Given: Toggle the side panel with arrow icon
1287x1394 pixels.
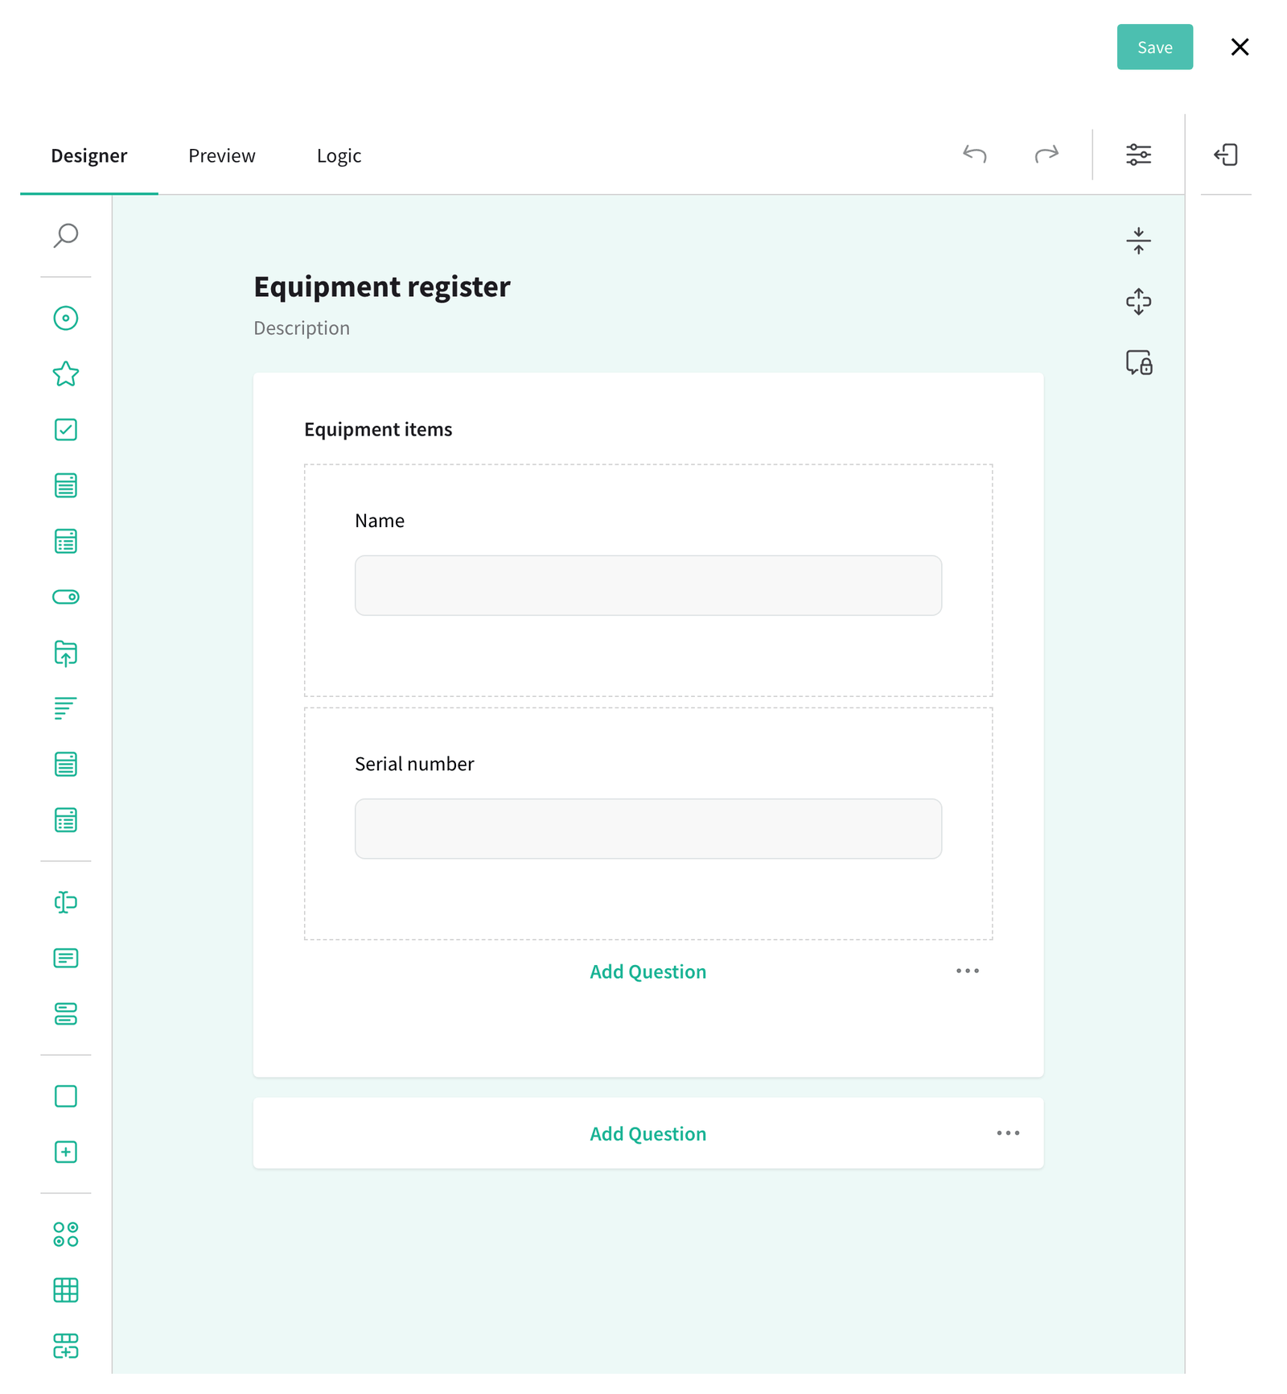Looking at the screenshot, I should [x=1226, y=155].
